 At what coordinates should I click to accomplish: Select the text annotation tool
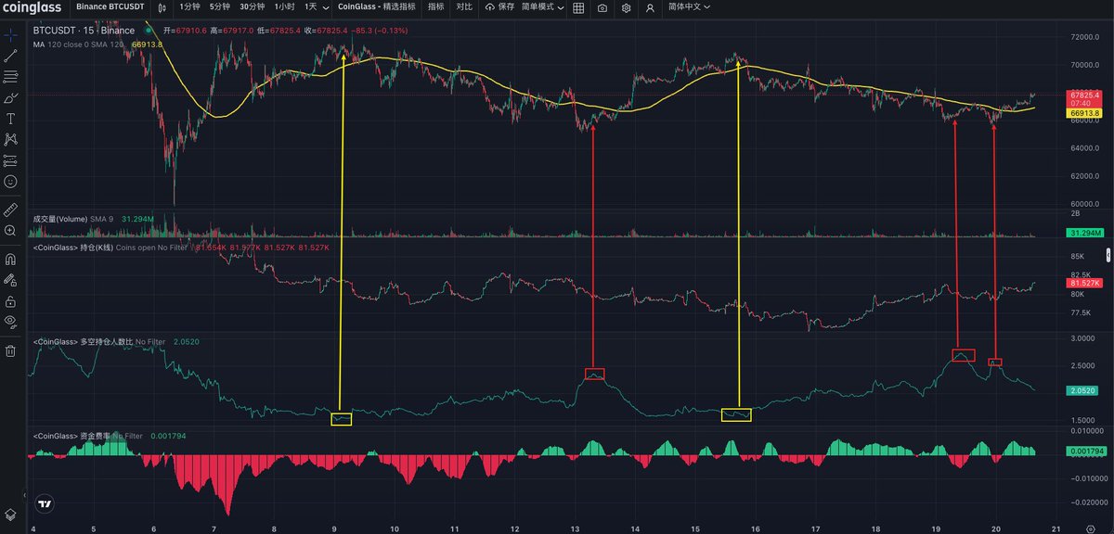[10, 119]
